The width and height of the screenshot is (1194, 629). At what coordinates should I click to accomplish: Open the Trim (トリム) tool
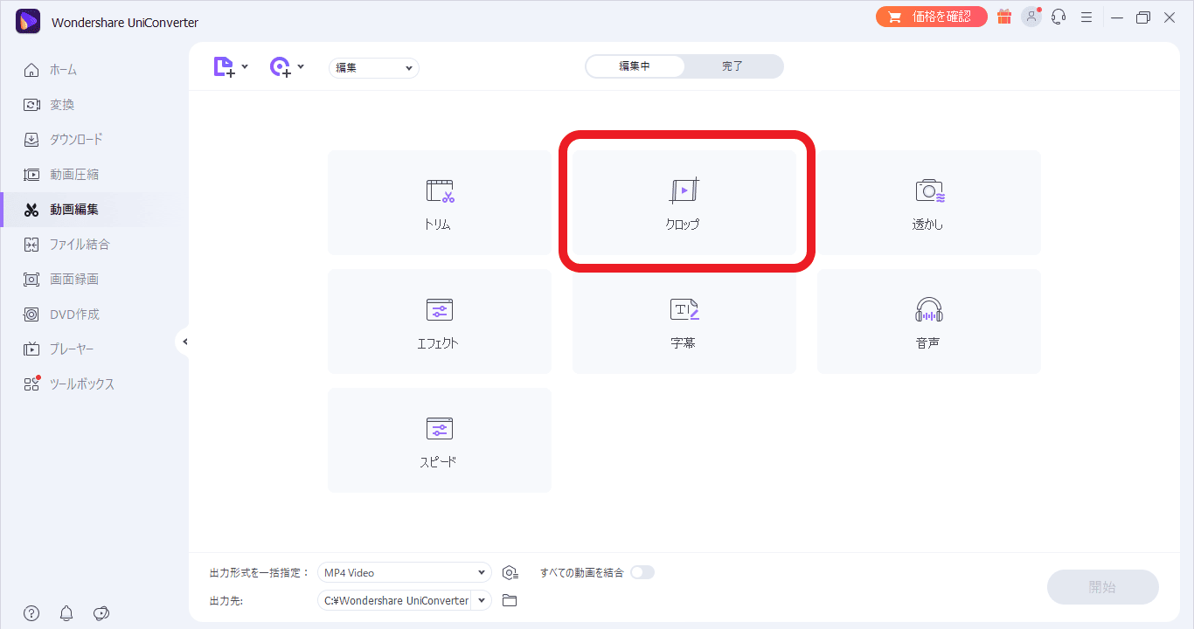(439, 203)
